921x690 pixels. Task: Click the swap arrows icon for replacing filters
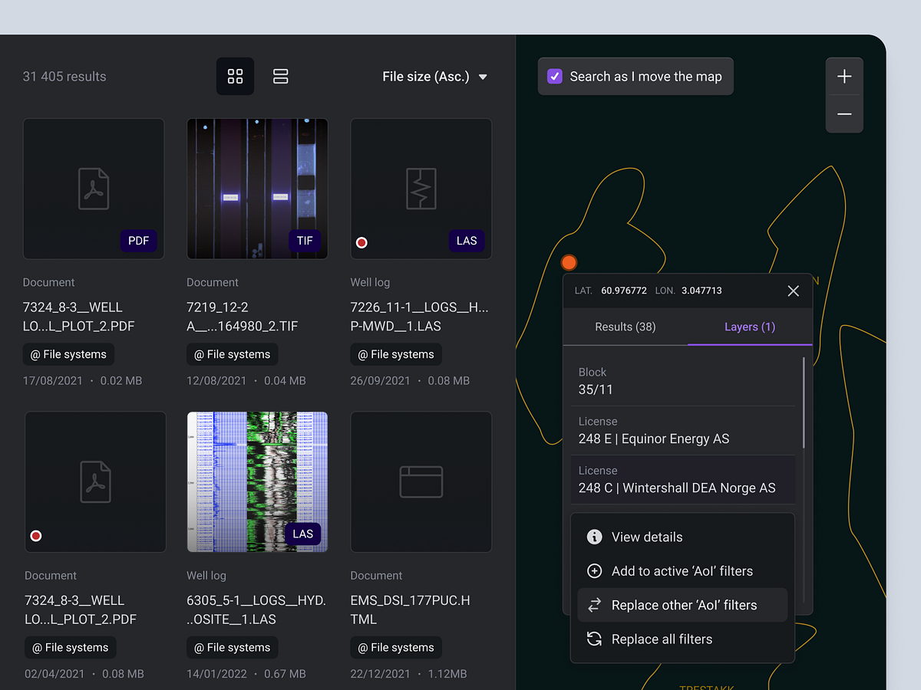[x=594, y=605]
